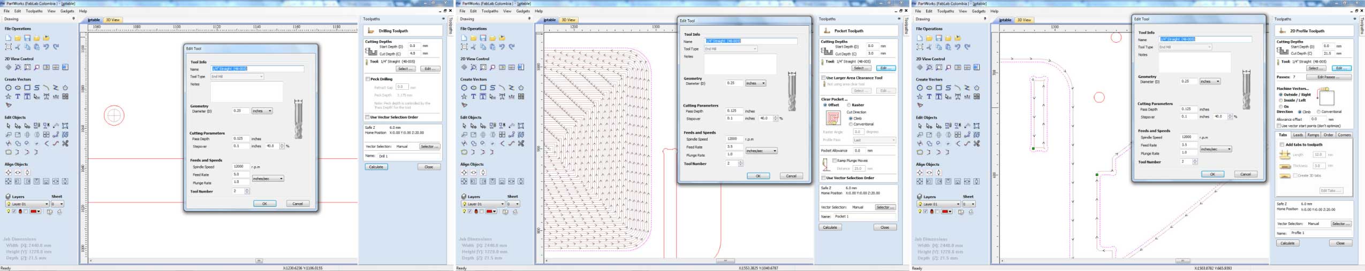1365x271 pixels.
Task: Switch to 3D View tab in left window
Action: pos(113,20)
